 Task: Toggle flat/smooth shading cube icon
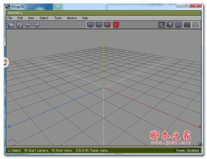tap(170, 25)
